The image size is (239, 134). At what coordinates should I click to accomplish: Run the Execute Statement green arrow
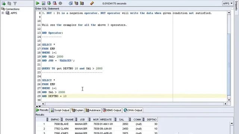pyautogui.click(x=38, y=3)
